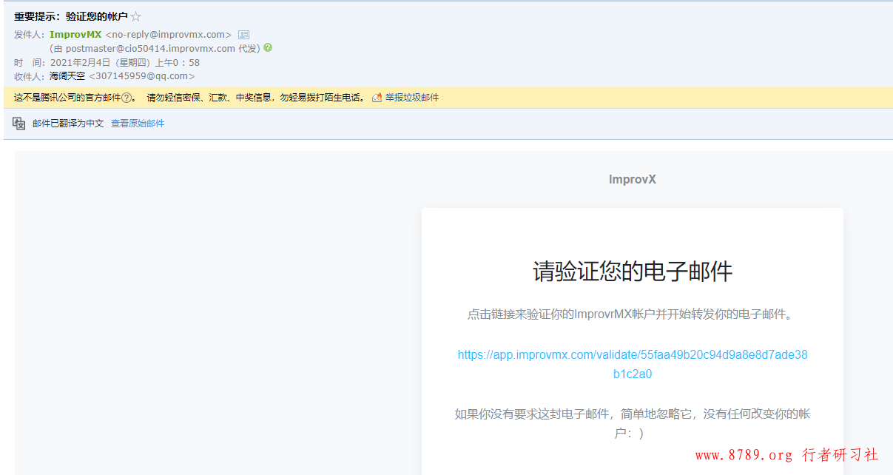Click the subject 重要提示：验证您的帐户
Viewport: 893px width, 475px height.
pos(71,16)
